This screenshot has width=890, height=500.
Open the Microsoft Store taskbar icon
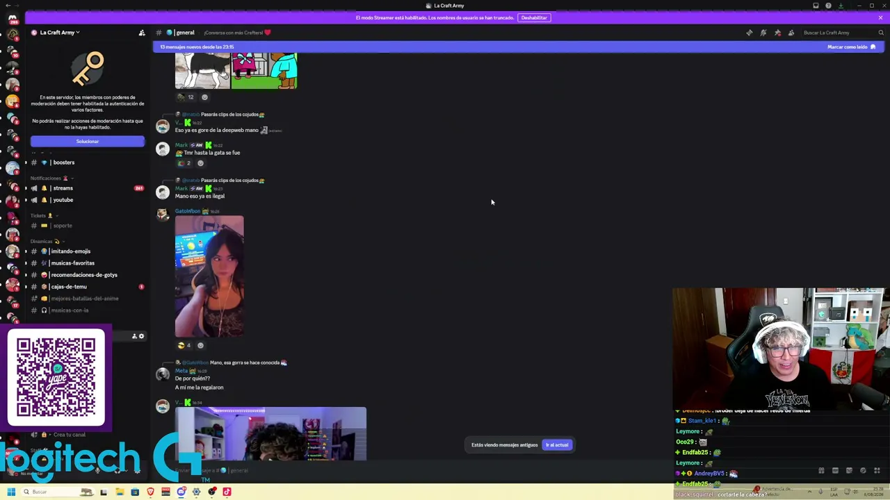click(x=135, y=492)
